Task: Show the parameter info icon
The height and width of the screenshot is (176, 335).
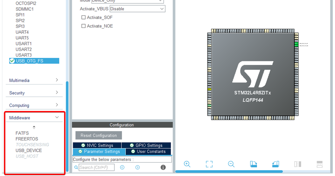Action: coord(163,168)
